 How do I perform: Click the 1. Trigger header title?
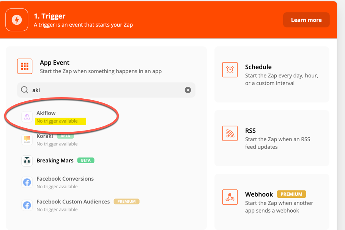[x=49, y=16]
